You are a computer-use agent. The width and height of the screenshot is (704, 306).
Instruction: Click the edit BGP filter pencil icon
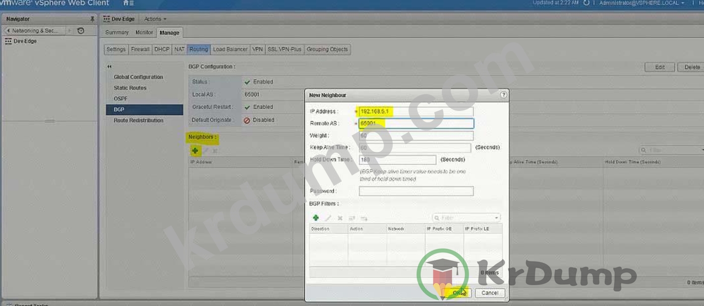(x=328, y=218)
